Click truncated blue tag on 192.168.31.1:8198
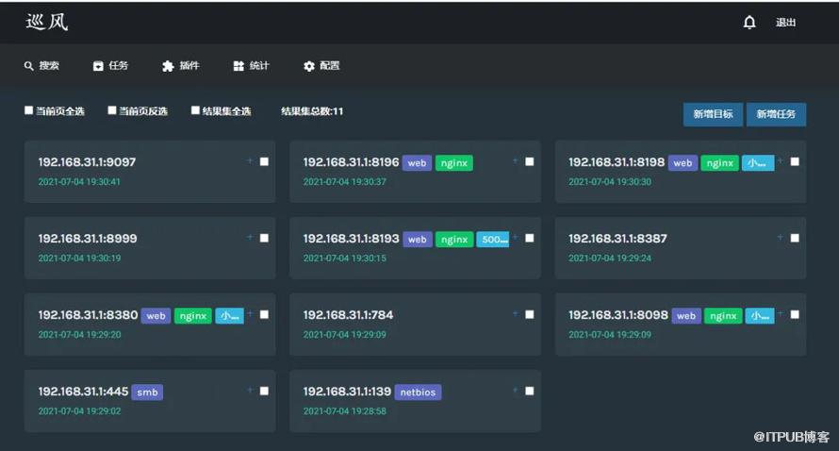839x451 pixels. (x=758, y=163)
